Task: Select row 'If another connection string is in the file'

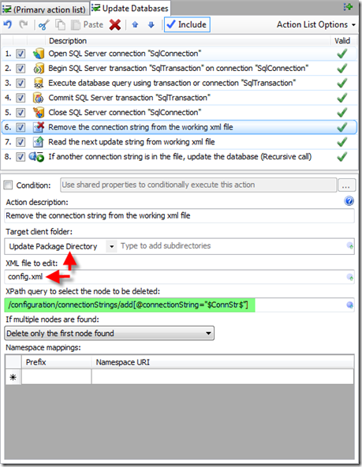Action: point(180,157)
